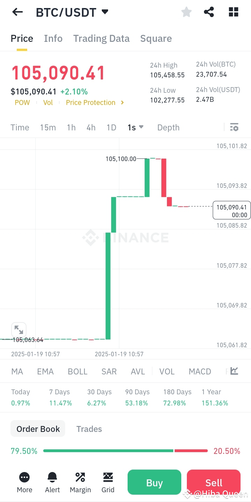Open the Alert bell
Viewport: 251px width, 502px height.
(52, 482)
